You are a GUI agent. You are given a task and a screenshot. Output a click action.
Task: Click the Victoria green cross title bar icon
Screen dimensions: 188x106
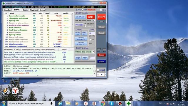pyautogui.click(x=4, y=3)
